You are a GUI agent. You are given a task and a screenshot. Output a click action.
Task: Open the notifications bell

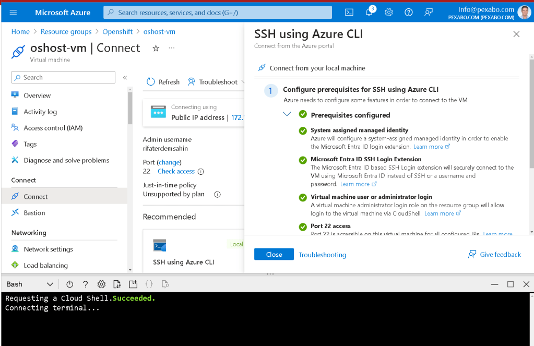point(369,13)
